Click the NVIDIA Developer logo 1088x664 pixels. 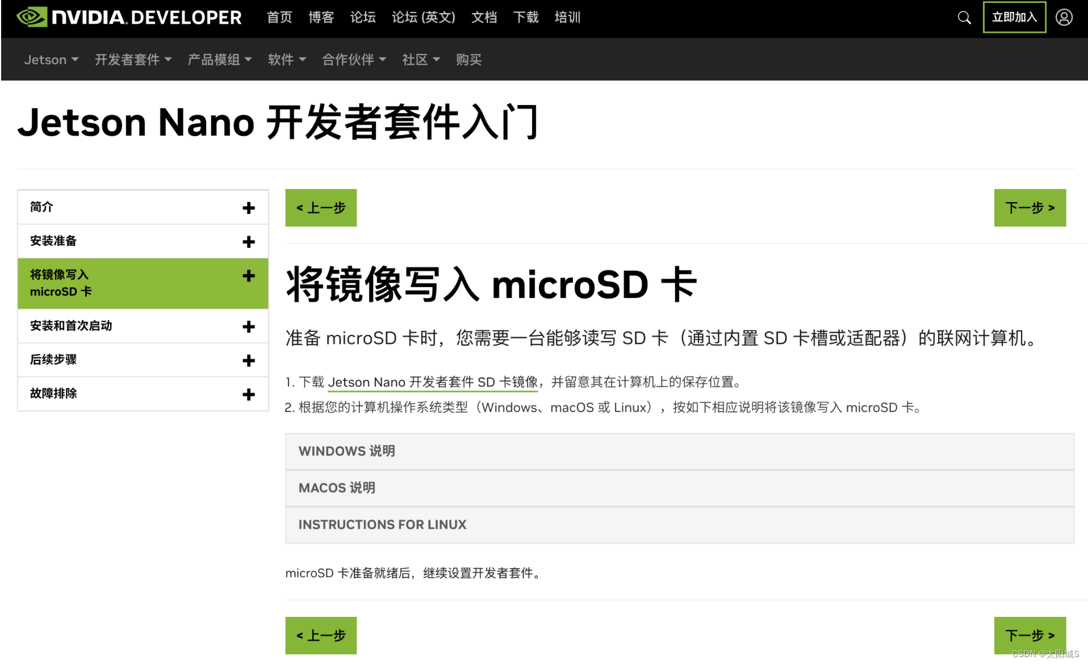click(129, 18)
